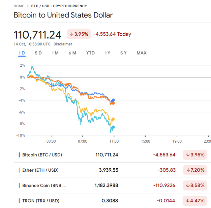This screenshot has height=208, width=211.
Task: Open the Ether (ETH / USD) row
Action: click(40, 170)
